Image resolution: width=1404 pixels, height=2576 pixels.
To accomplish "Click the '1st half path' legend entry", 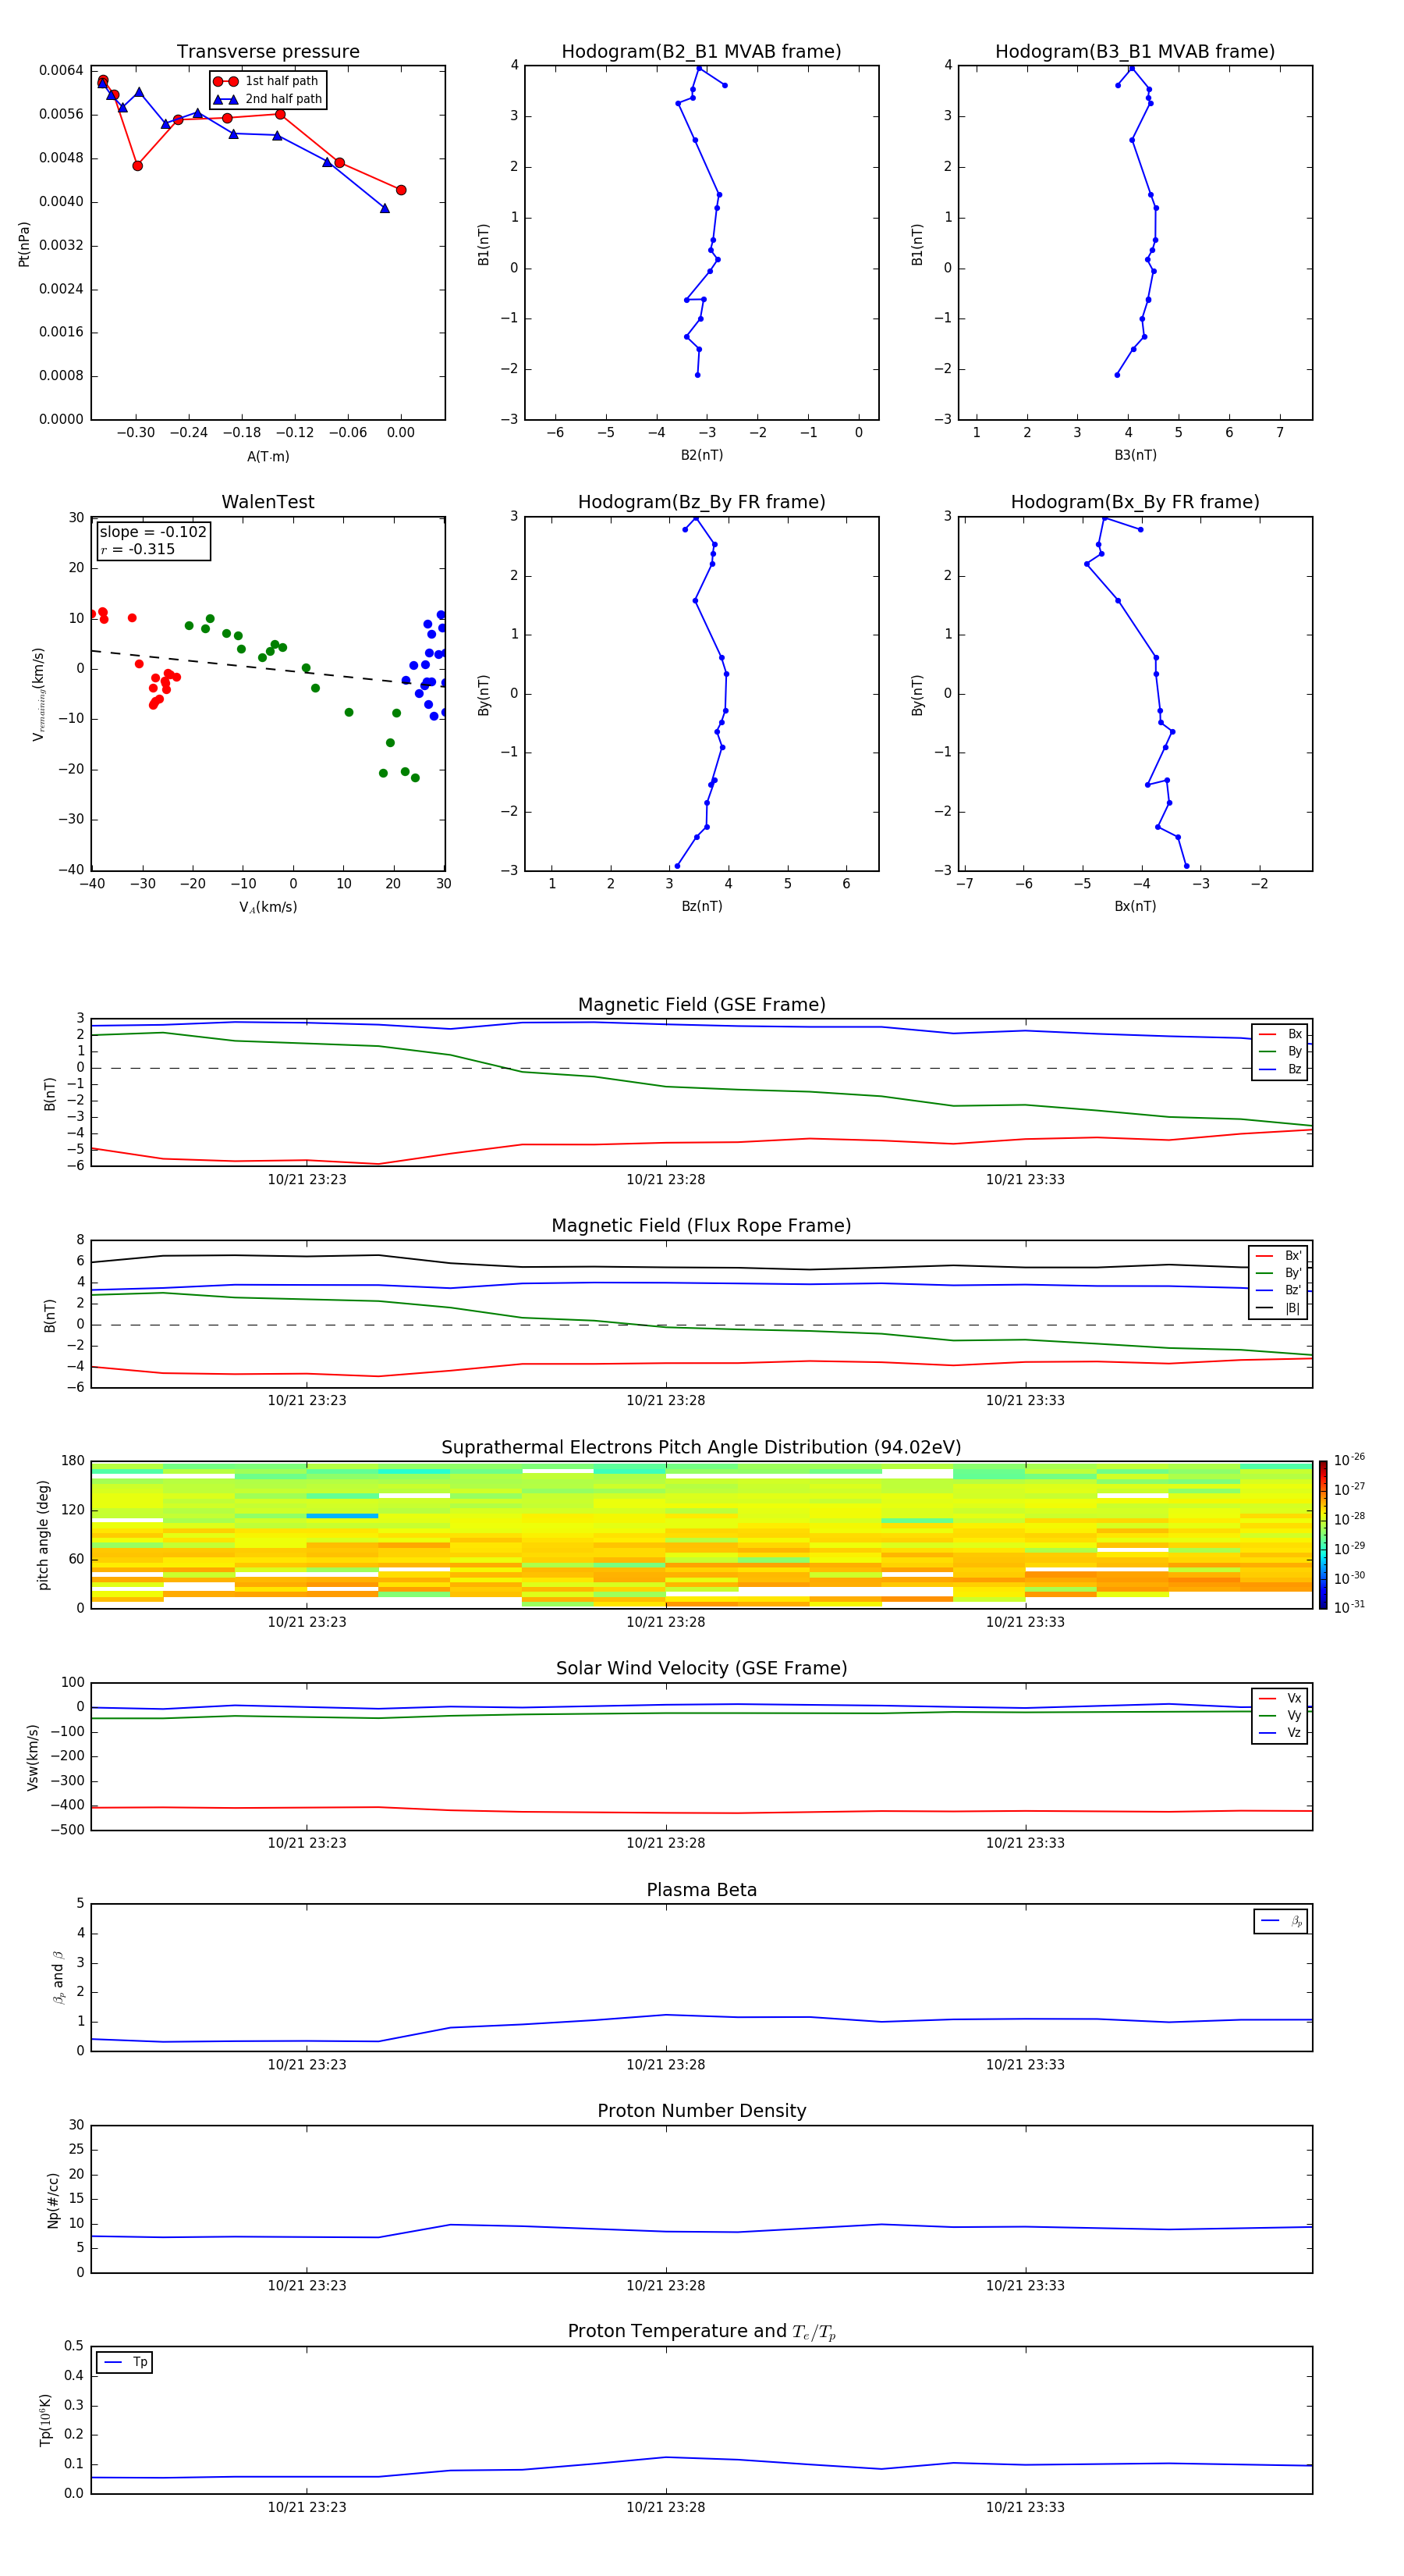I will (x=266, y=81).
